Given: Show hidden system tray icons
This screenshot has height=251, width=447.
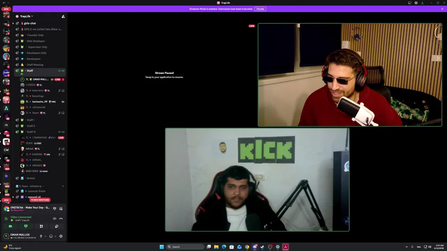Looking at the screenshot, I should pyautogui.click(x=406, y=247).
